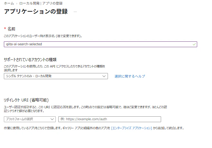Expand プラットフォームの選択 dropdown
The width and height of the screenshot is (212, 148).
click(30, 119)
